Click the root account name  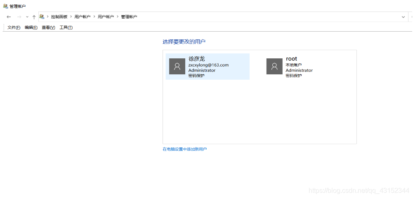pos(292,59)
